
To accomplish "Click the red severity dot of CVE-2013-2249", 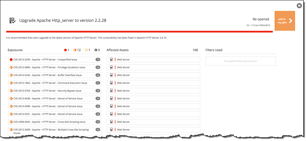I will (11, 59).
